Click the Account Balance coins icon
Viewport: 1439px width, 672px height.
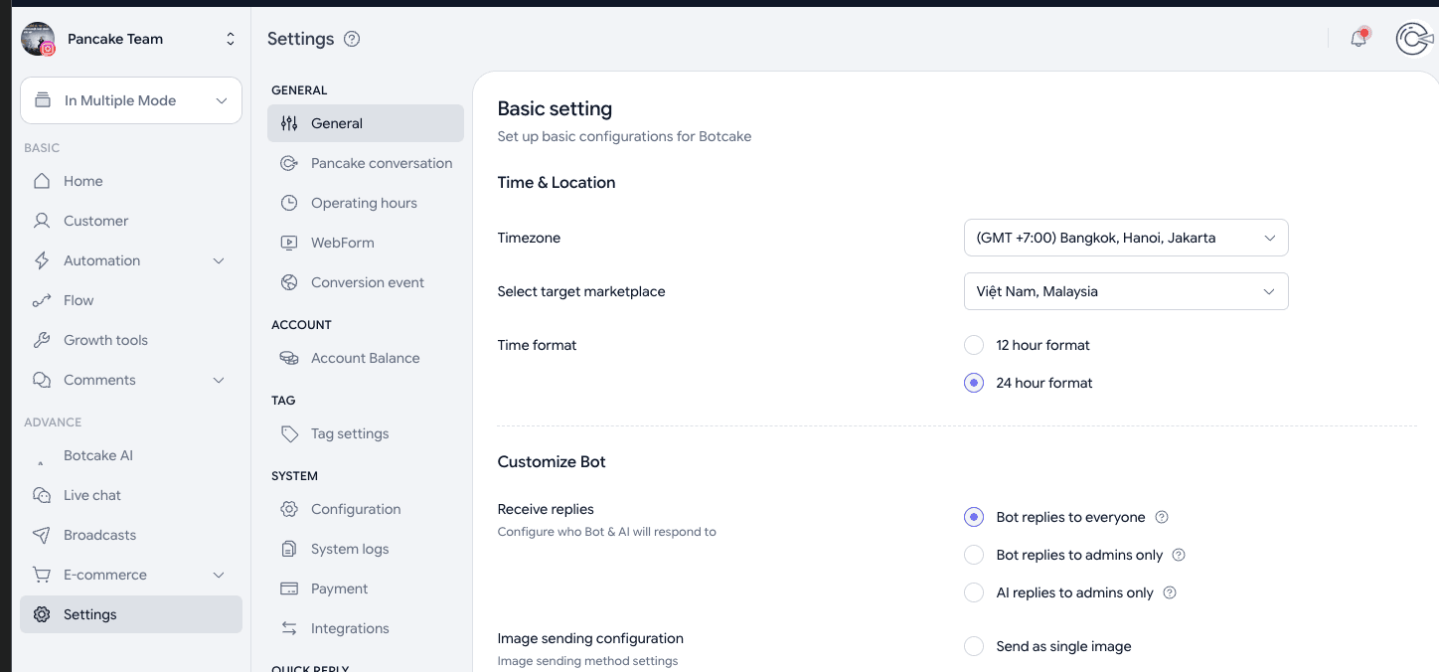[289, 358]
